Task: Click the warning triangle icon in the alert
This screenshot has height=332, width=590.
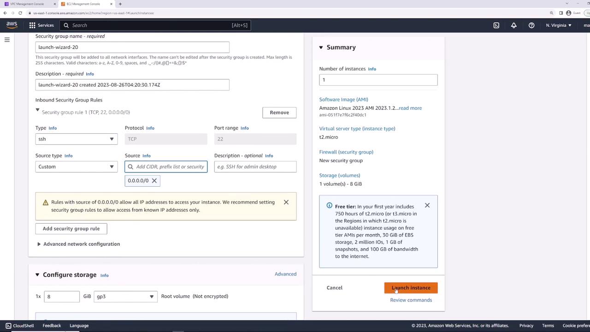Action: pyautogui.click(x=46, y=202)
